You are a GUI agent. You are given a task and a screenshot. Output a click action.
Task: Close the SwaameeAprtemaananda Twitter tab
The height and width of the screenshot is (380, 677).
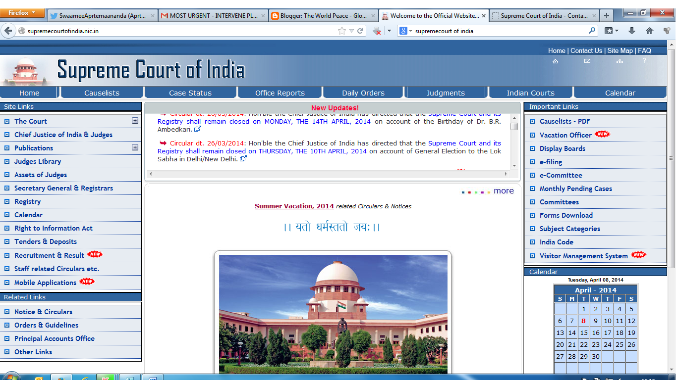coord(153,16)
